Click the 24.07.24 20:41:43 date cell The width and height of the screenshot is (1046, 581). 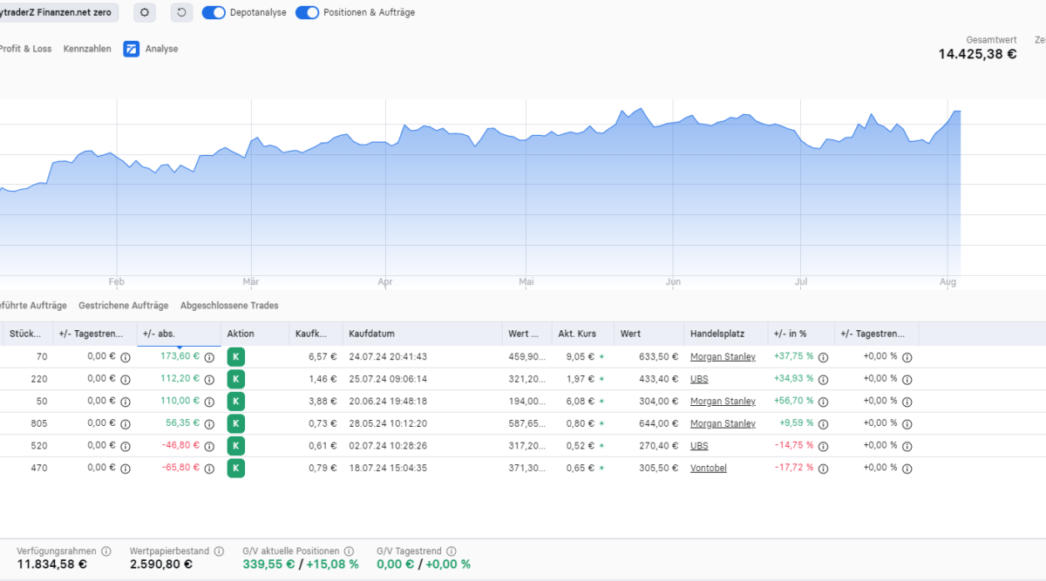tap(388, 357)
